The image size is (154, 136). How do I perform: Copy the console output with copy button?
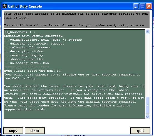pyautogui.click(x=13, y=131)
